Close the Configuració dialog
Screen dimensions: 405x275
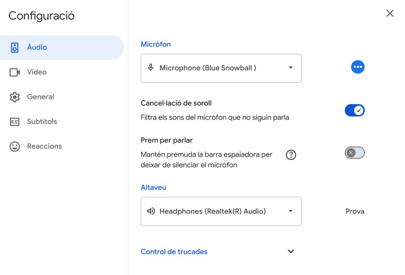390,13
